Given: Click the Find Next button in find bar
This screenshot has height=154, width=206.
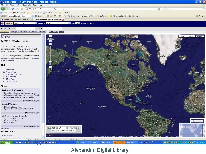Looking at the screenshot, I should pyautogui.click(x=31, y=140).
